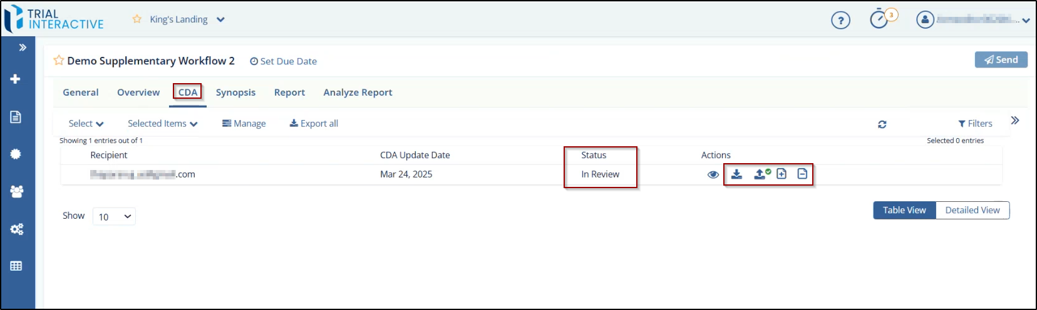
Task: Open the help question mark icon
Action: point(840,21)
